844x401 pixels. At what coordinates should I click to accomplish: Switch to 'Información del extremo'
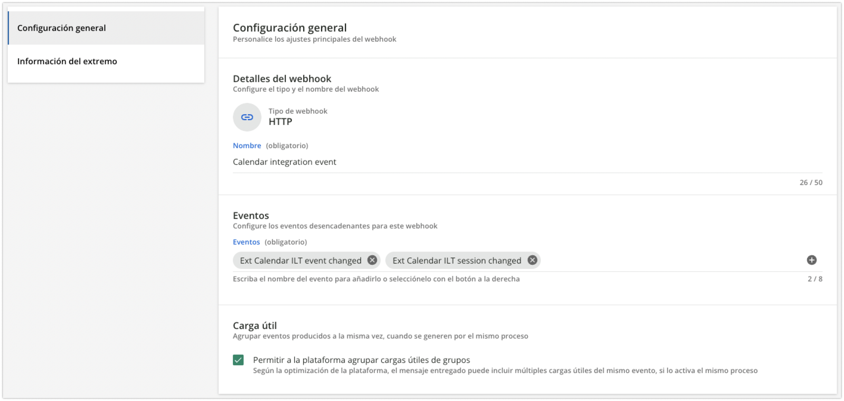[x=67, y=61]
